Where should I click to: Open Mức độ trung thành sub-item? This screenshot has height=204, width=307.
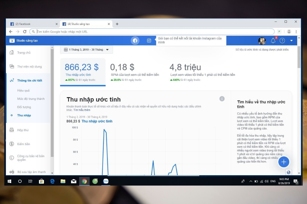click(31, 99)
